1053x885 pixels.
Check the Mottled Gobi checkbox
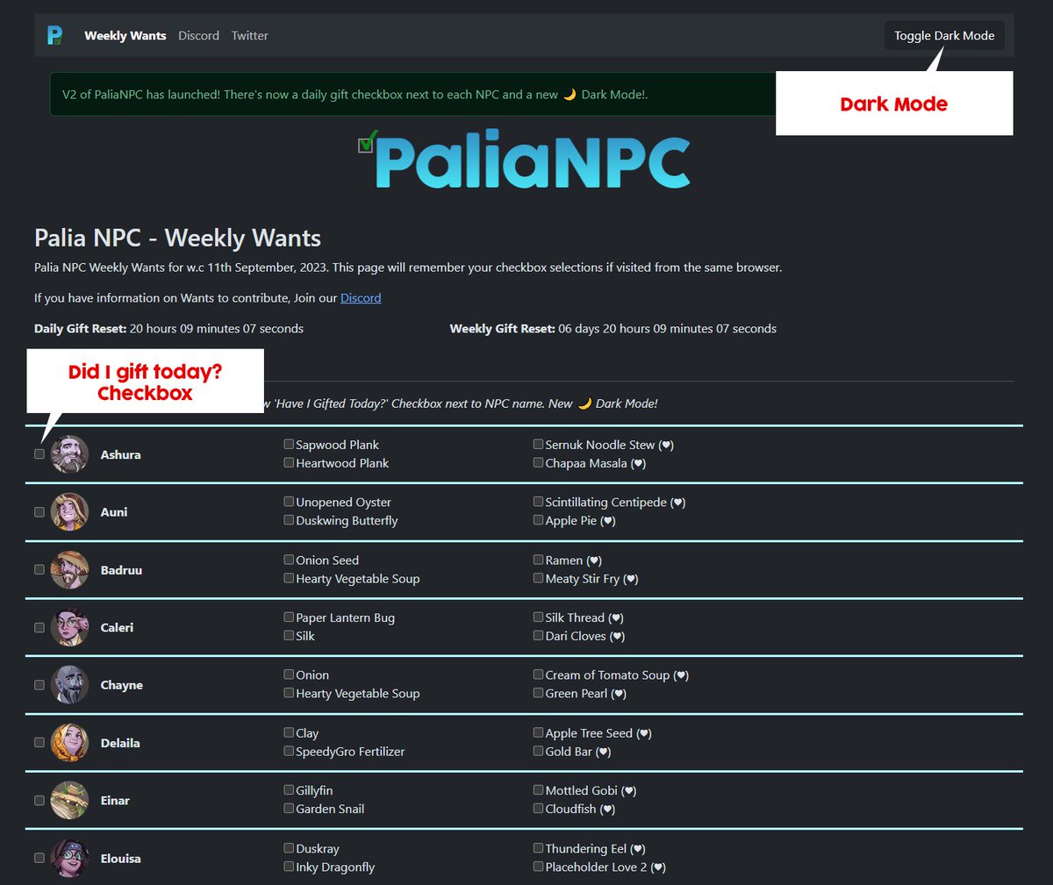[x=538, y=790]
